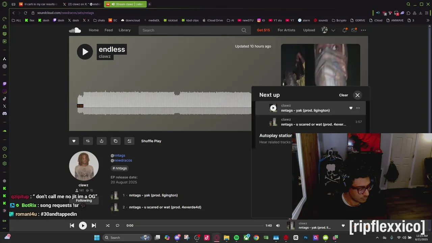This screenshot has height=243, width=432.
Task: Open the Feed tab
Action: [109, 30]
